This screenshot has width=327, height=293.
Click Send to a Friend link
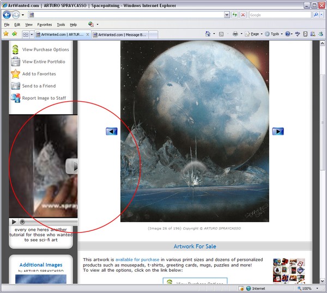pos(39,86)
